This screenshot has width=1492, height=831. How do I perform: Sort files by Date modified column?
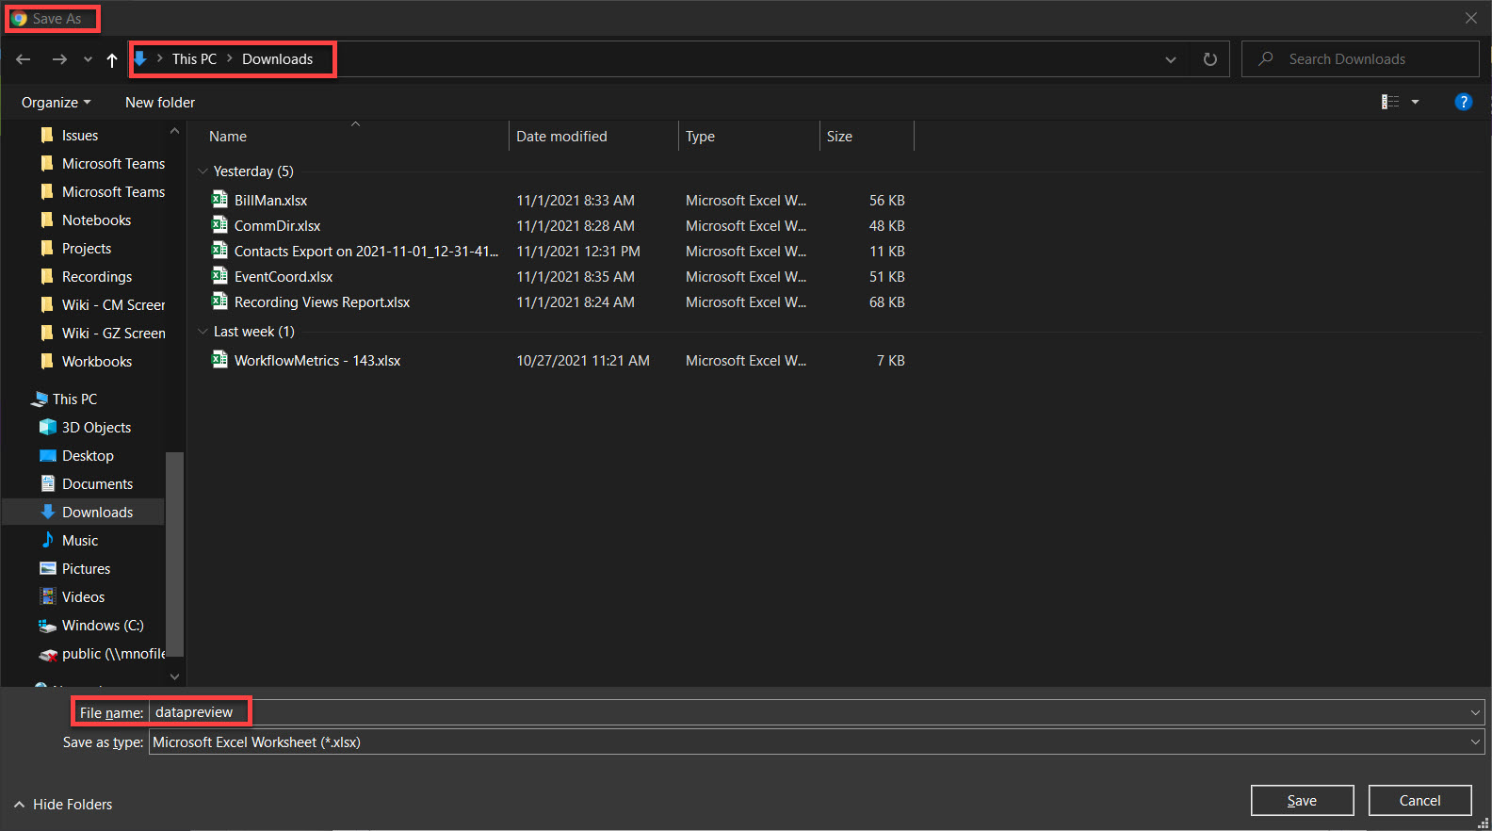[561, 137]
